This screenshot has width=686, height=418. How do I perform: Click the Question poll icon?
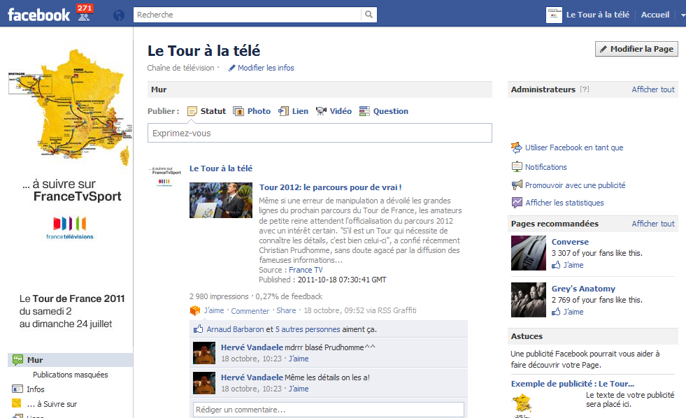click(364, 111)
